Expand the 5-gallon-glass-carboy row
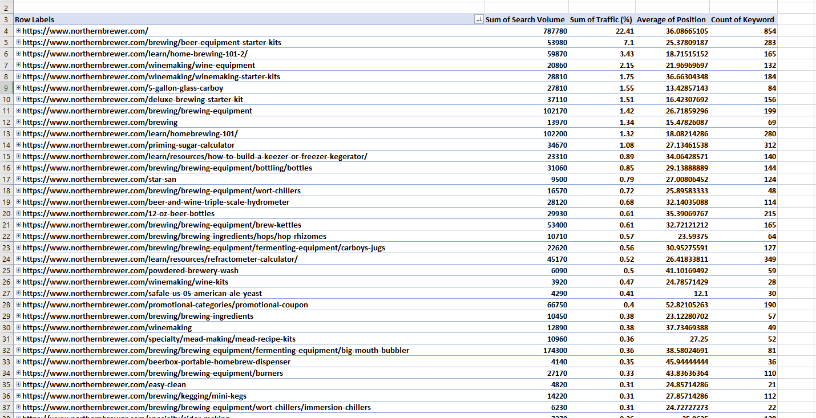Viewport: 816px width, 418px height. point(17,88)
